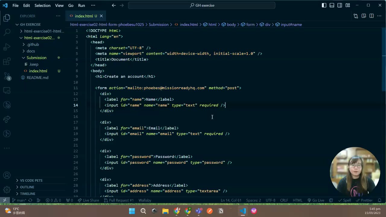Synchronize changes in the status bar
This screenshot has width=386, height=217.
click(x=30, y=200)
